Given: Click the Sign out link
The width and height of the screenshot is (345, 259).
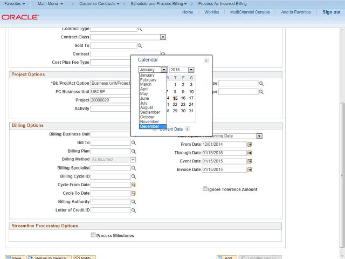Looking at the screenshot, I should (331, 12).
